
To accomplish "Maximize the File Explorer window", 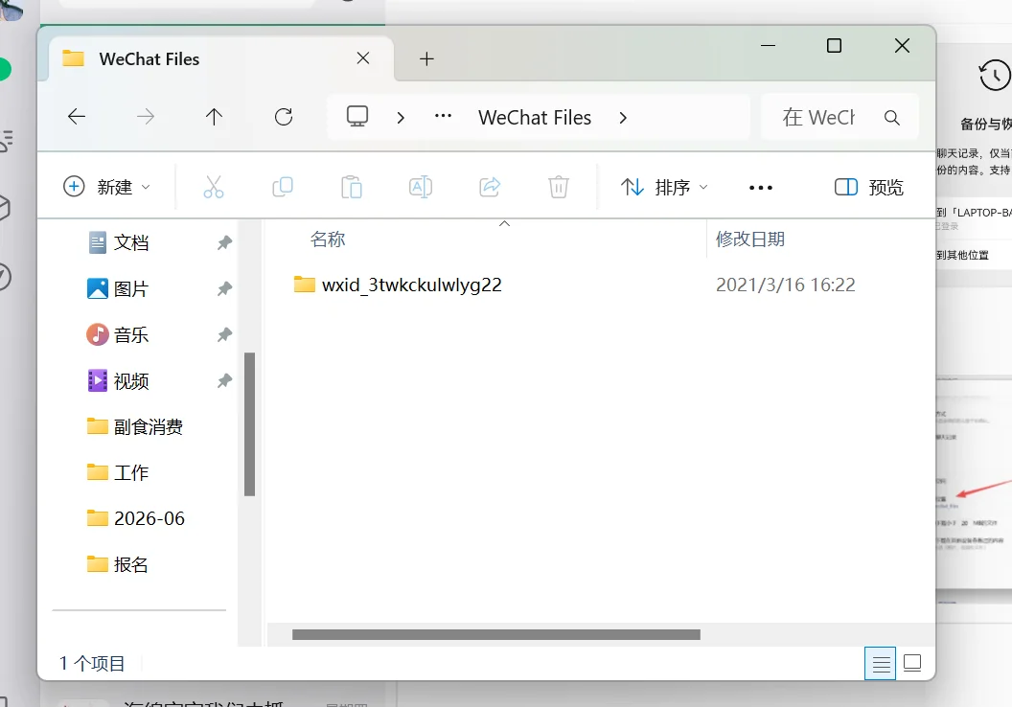I will coord(834,46).
